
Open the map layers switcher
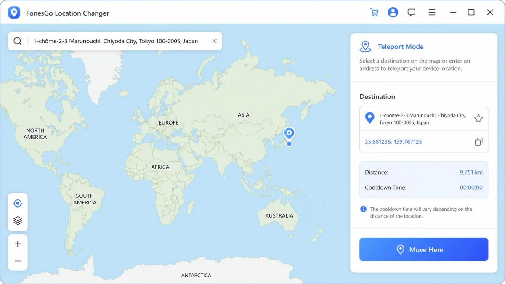click(x=18, y=220)
